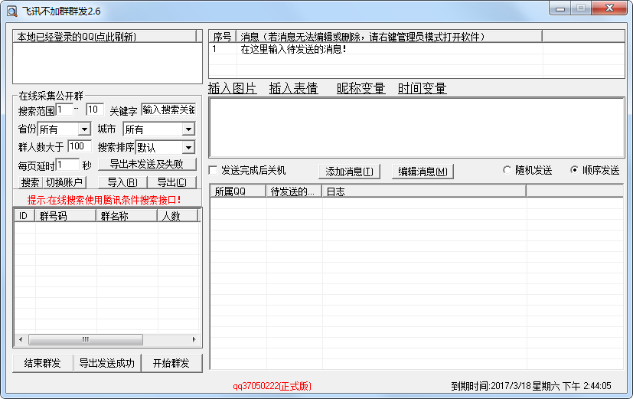Tick the 发送完成后关机 checkbox
The width and height of the screenshot is (633, 399).
[x=214, y=170]
